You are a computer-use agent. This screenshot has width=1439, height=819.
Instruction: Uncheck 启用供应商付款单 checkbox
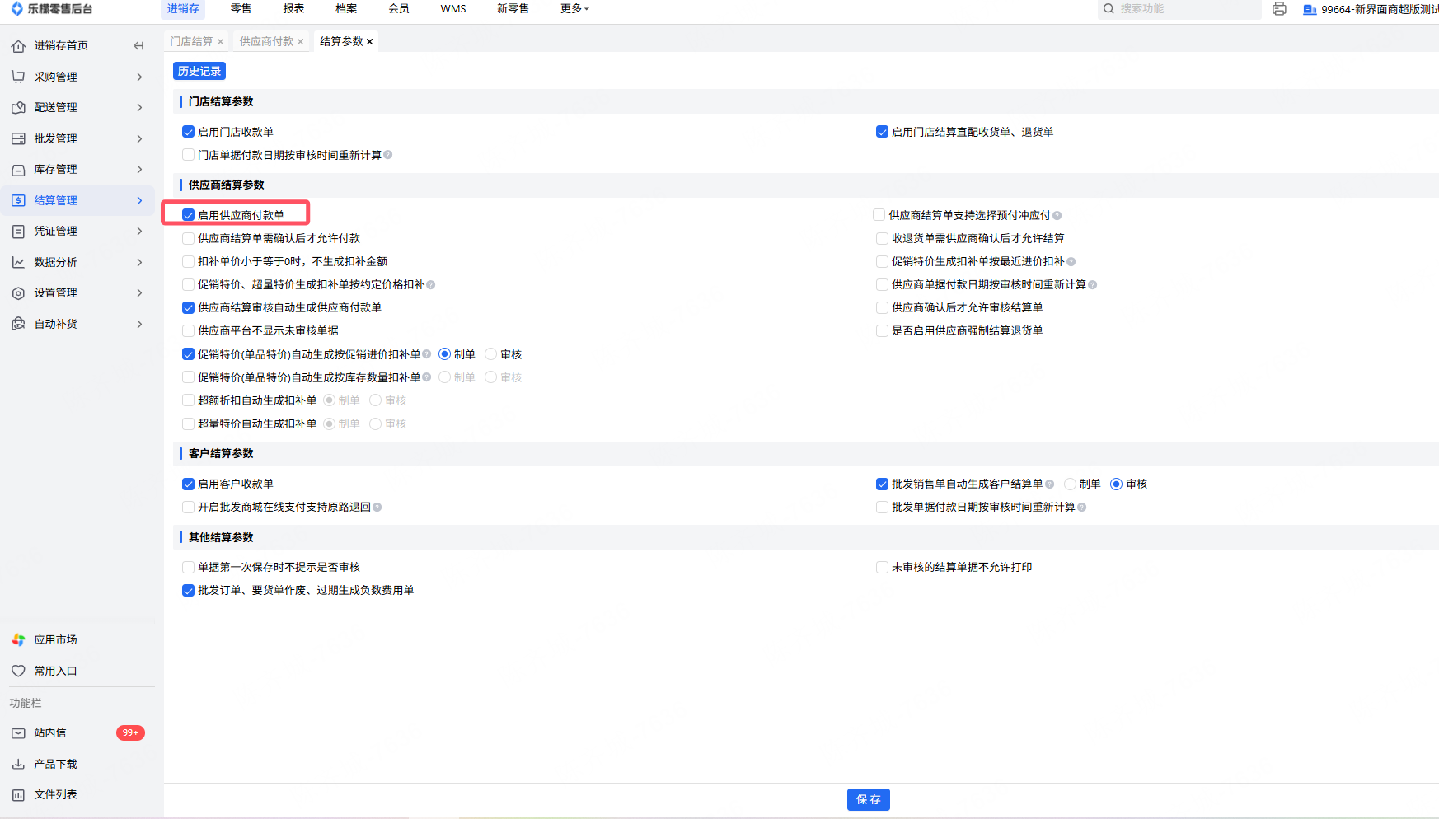coord(188,215)
